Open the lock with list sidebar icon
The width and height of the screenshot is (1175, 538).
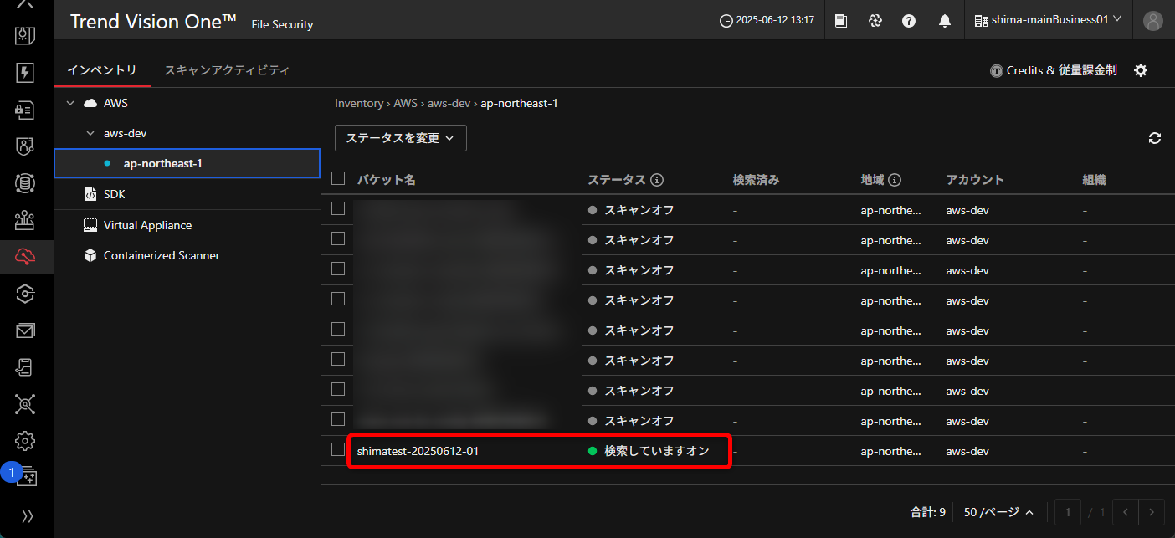pyautogui.click(x=25, y=110)
